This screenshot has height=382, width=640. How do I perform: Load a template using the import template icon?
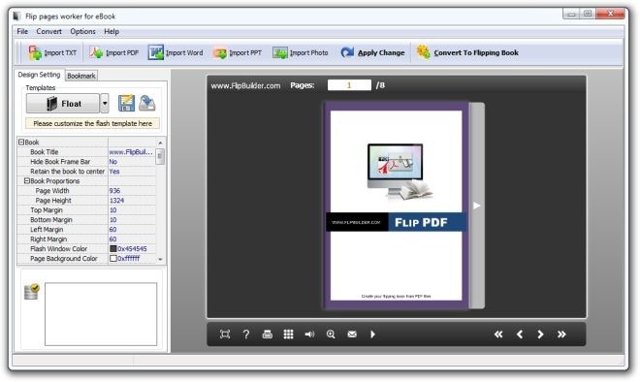(x=147, y=103)
